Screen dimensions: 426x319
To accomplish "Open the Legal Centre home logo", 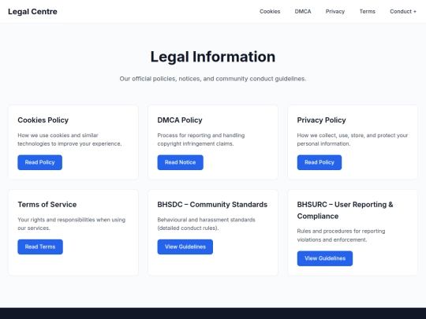I will pos(32,12).
